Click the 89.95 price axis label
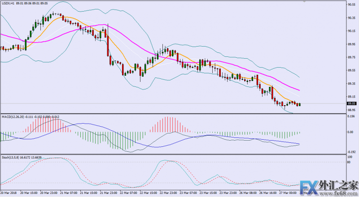 pyautogui.click(x=351, y=44)
